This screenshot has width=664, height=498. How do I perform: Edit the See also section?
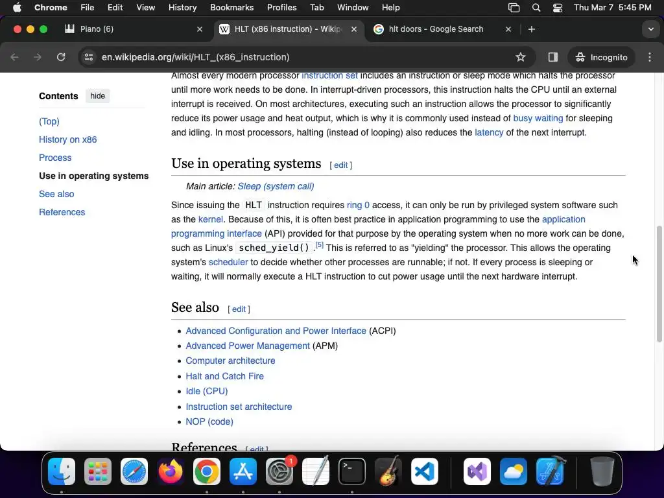point(239,309)
